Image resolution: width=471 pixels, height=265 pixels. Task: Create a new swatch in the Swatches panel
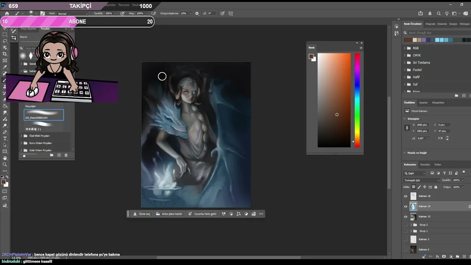[x=464, y=96]
